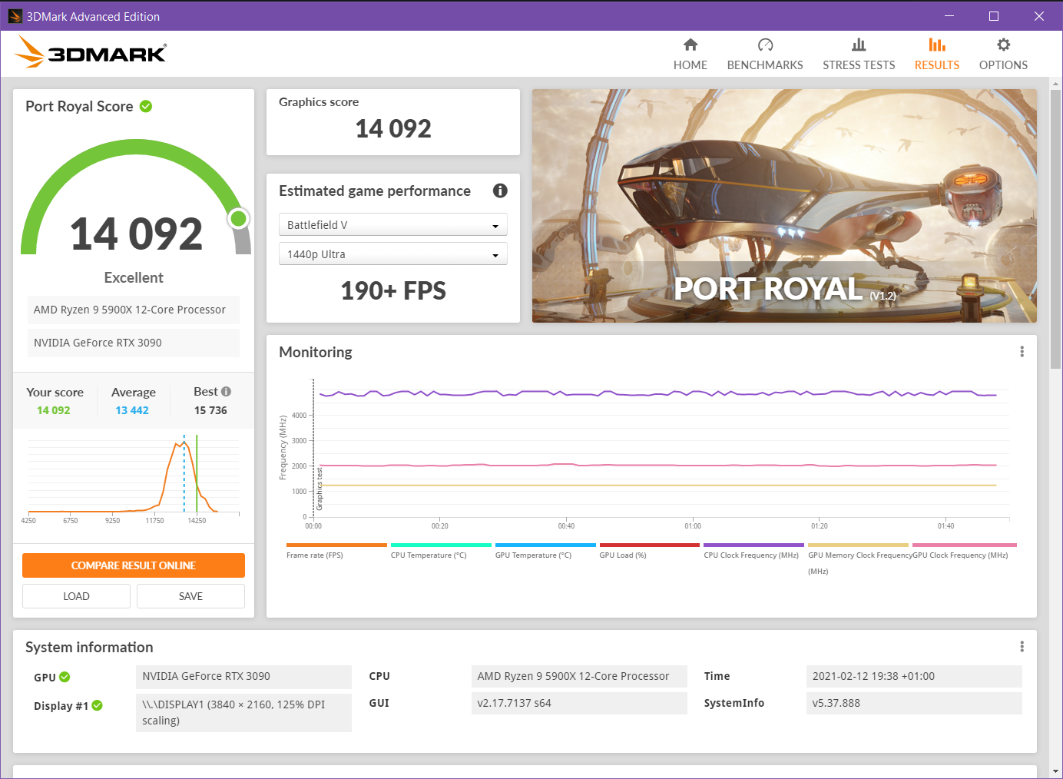The width and height of the screenshot is (1063, 779).
Task: Open the HOME tab
Action: [x=690, y=54]
